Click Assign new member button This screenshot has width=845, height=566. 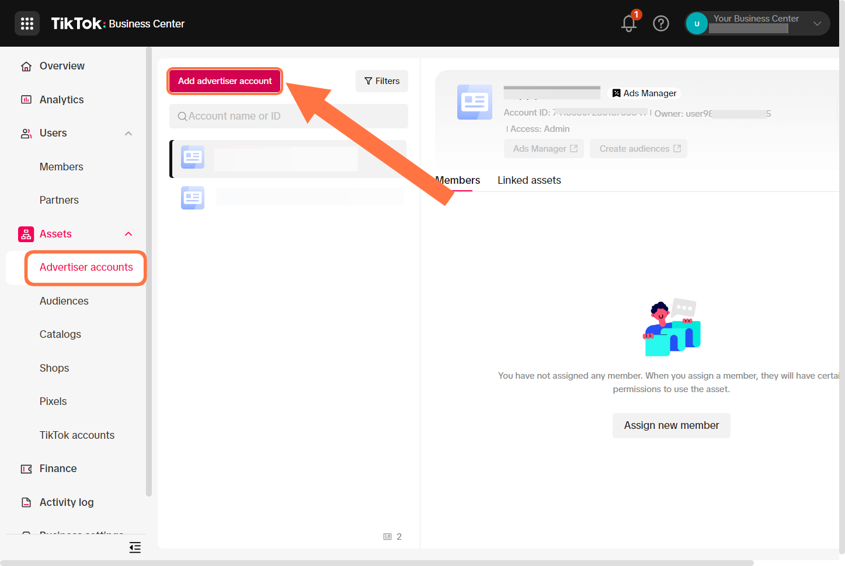[671, 425]
